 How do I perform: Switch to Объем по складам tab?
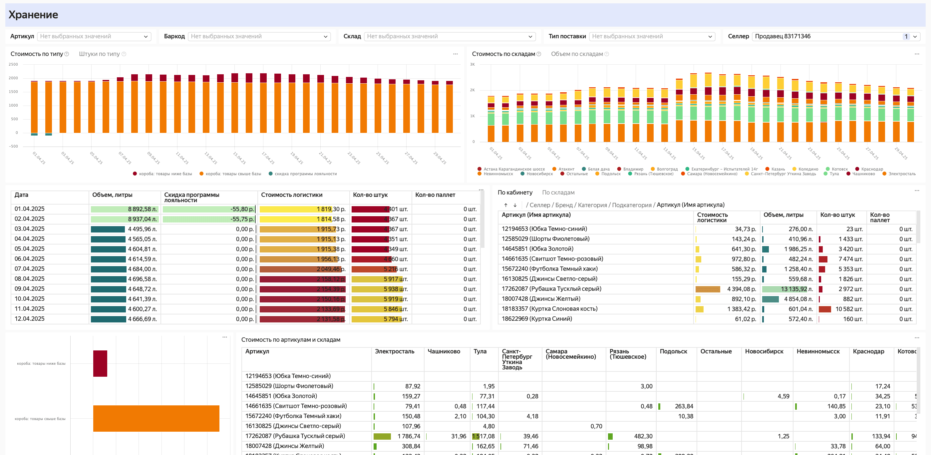tap(577, 54)
